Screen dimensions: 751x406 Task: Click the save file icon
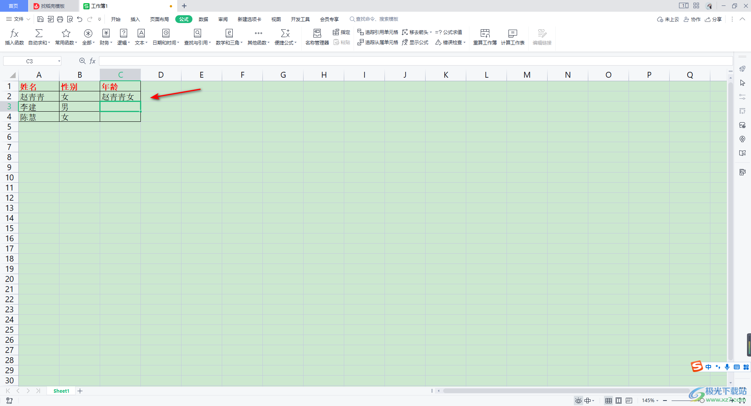pos(40,19)
